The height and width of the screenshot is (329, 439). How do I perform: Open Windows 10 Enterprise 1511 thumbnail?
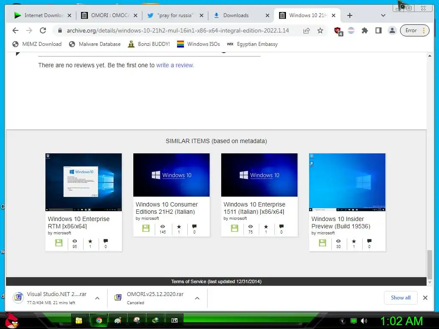pos(259,175)
